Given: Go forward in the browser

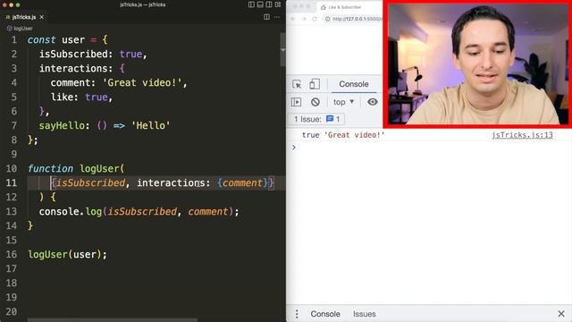Looking at the screenshot, I should pyautogui.click(x=304, y=19).
